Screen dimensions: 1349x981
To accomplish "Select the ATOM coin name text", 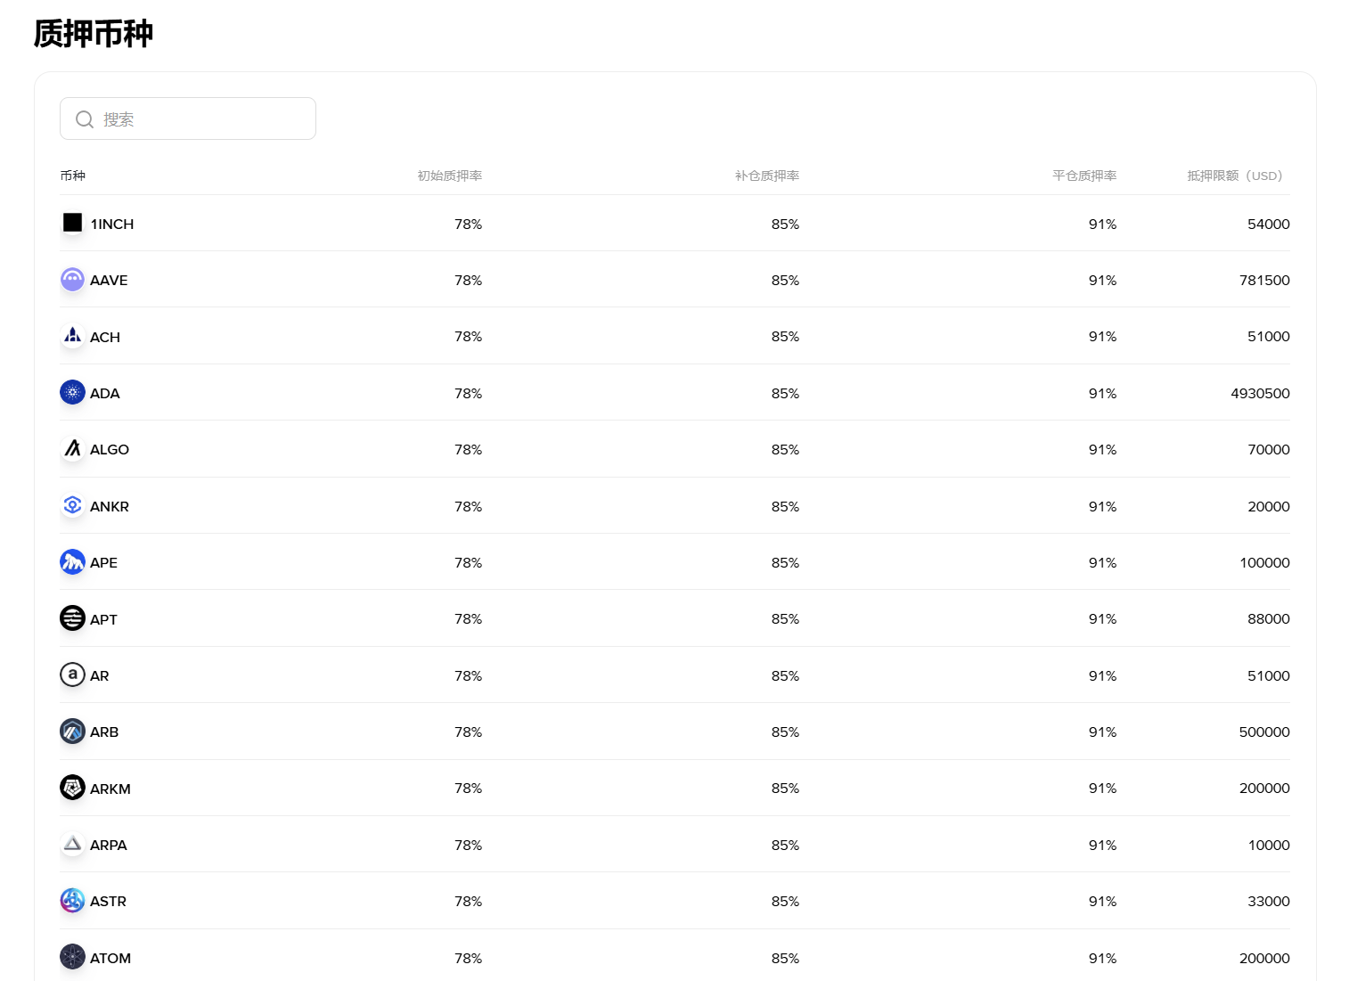I will point(110,958).
